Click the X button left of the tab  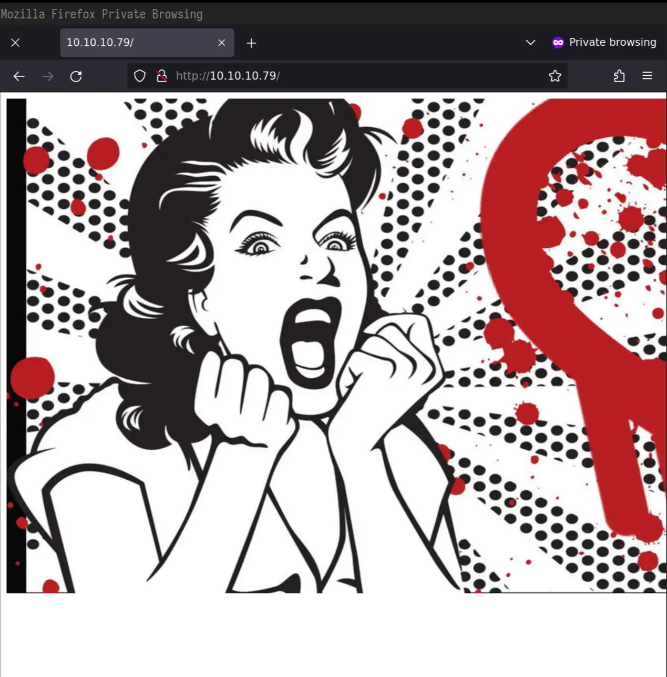click(x=15, y=43)
